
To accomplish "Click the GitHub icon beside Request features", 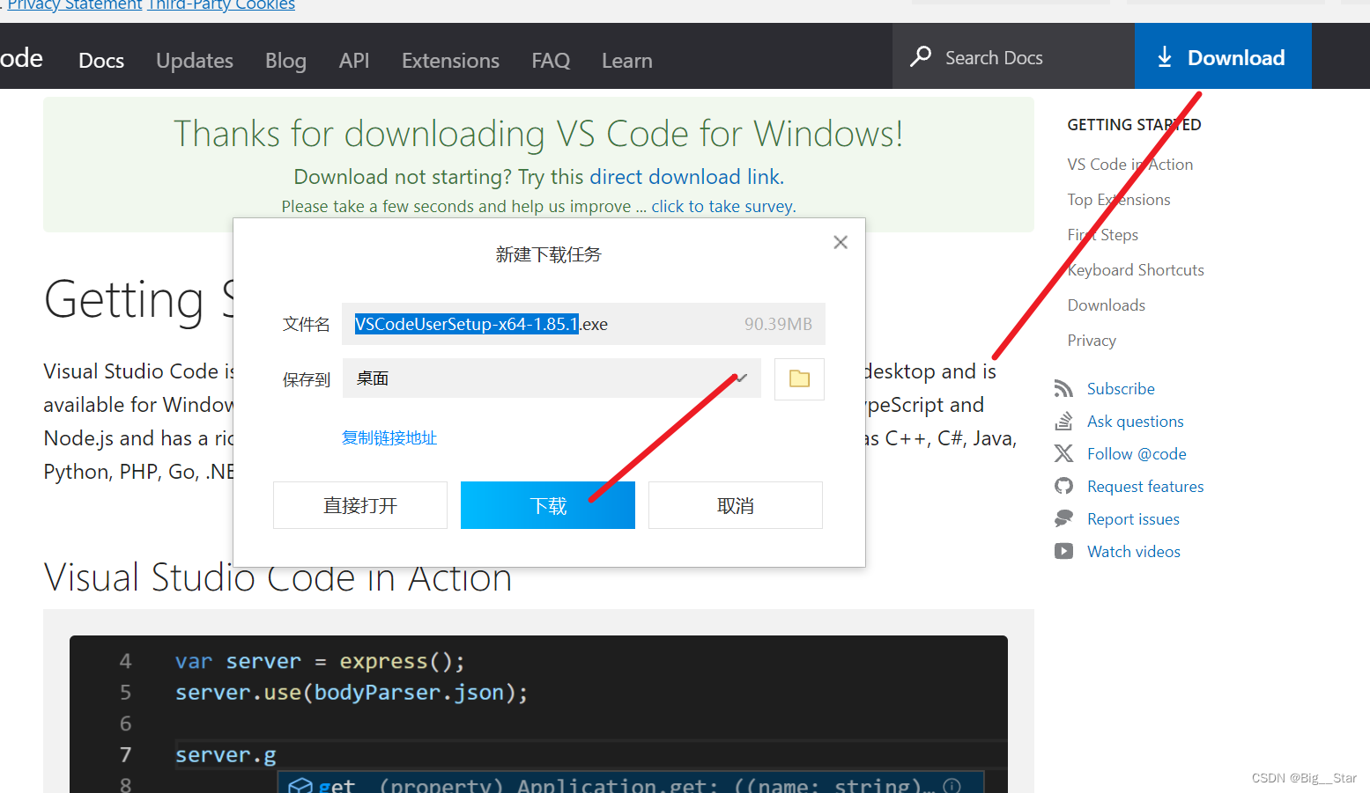I will 1064,486.
